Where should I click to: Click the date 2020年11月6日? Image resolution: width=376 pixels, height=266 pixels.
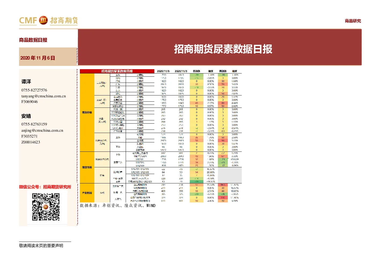[38, 58]
